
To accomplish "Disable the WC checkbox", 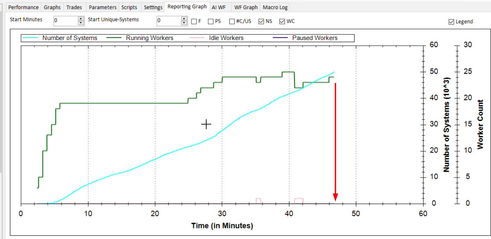I will pyautogui.click(x=282, y=21).
